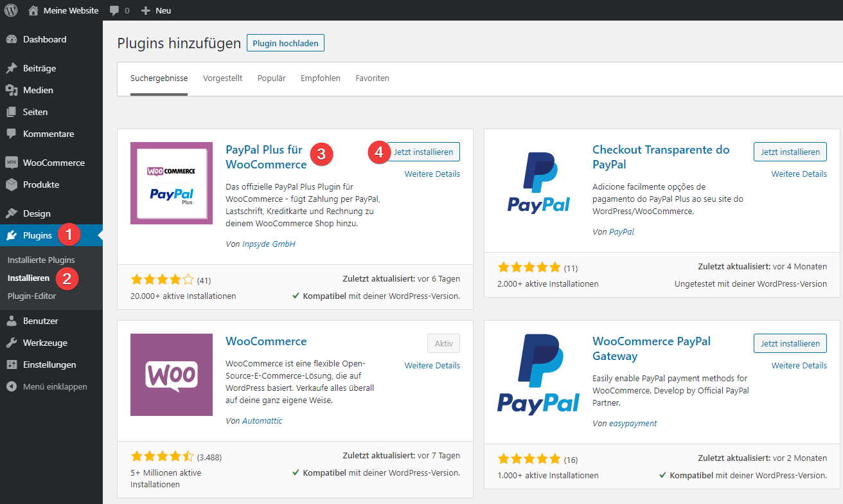
Task: Open Weitere Details for WooCommerce PayPal Gateway
Action: coord(799,365)
